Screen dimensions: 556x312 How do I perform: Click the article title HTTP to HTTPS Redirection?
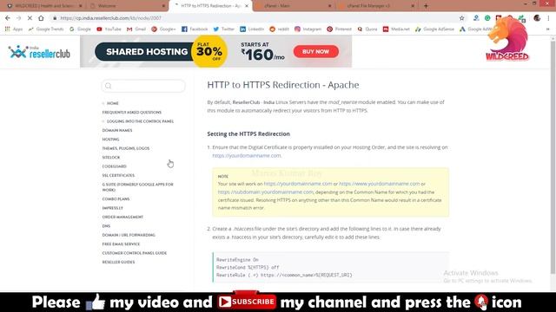click(283, 85)
